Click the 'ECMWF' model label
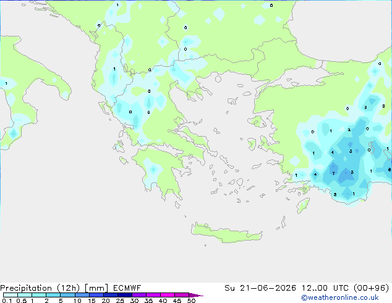This screenshot has width=392, height=303. pyautogui.click(x=127, y=288)
